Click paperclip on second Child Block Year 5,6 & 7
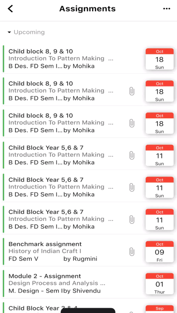 tap(132, 188)
